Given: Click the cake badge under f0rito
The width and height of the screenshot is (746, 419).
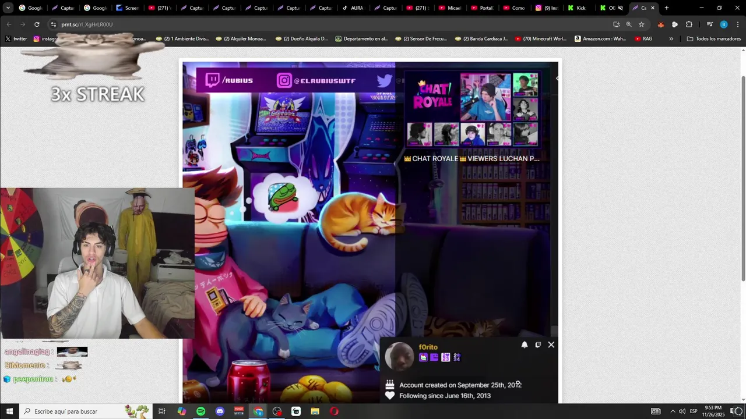Looking at the screenshot, I should pyautogui.click(x=423, y=357).
